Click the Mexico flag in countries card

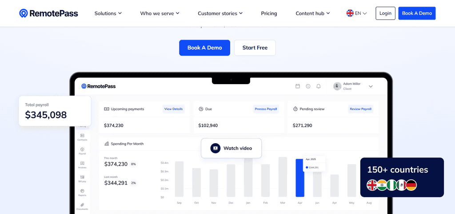(x=401, y=185)
